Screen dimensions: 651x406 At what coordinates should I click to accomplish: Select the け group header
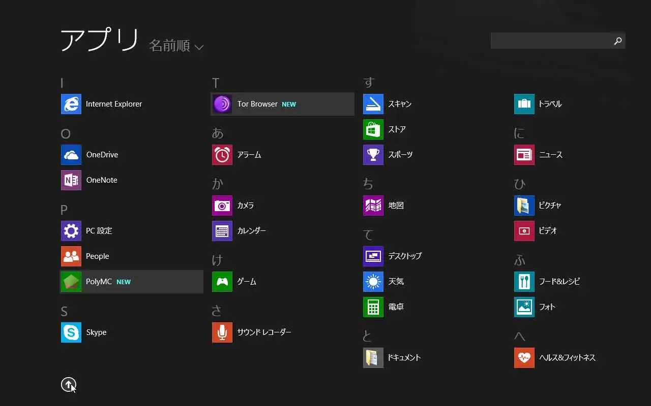coord(218,260)
